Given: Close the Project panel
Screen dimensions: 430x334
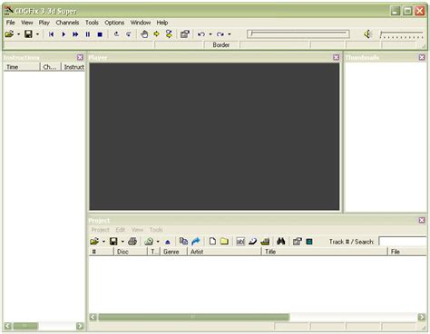Looking at the screenshot, I should click(422, 220).
